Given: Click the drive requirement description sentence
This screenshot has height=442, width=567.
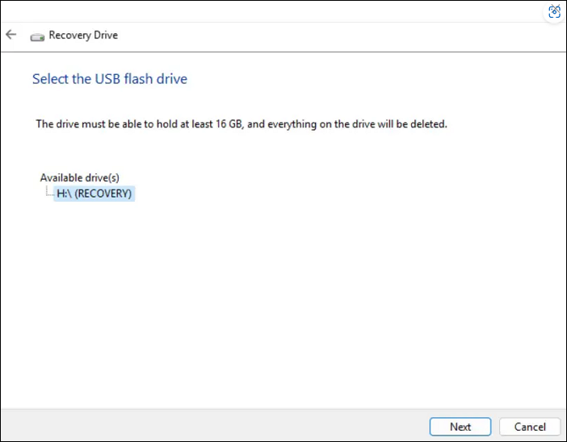Looking at the screenshot, I should [x=241, y=124].
